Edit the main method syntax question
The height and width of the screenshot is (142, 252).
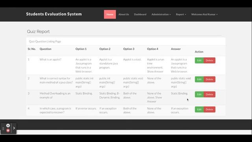pos(199,79)
